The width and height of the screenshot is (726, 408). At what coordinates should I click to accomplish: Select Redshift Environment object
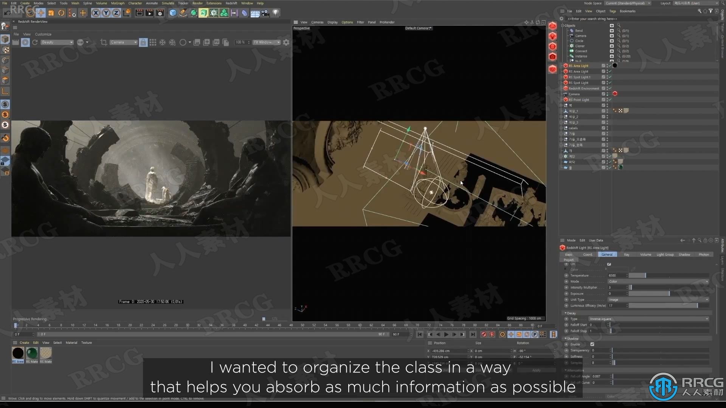[584, 88]
